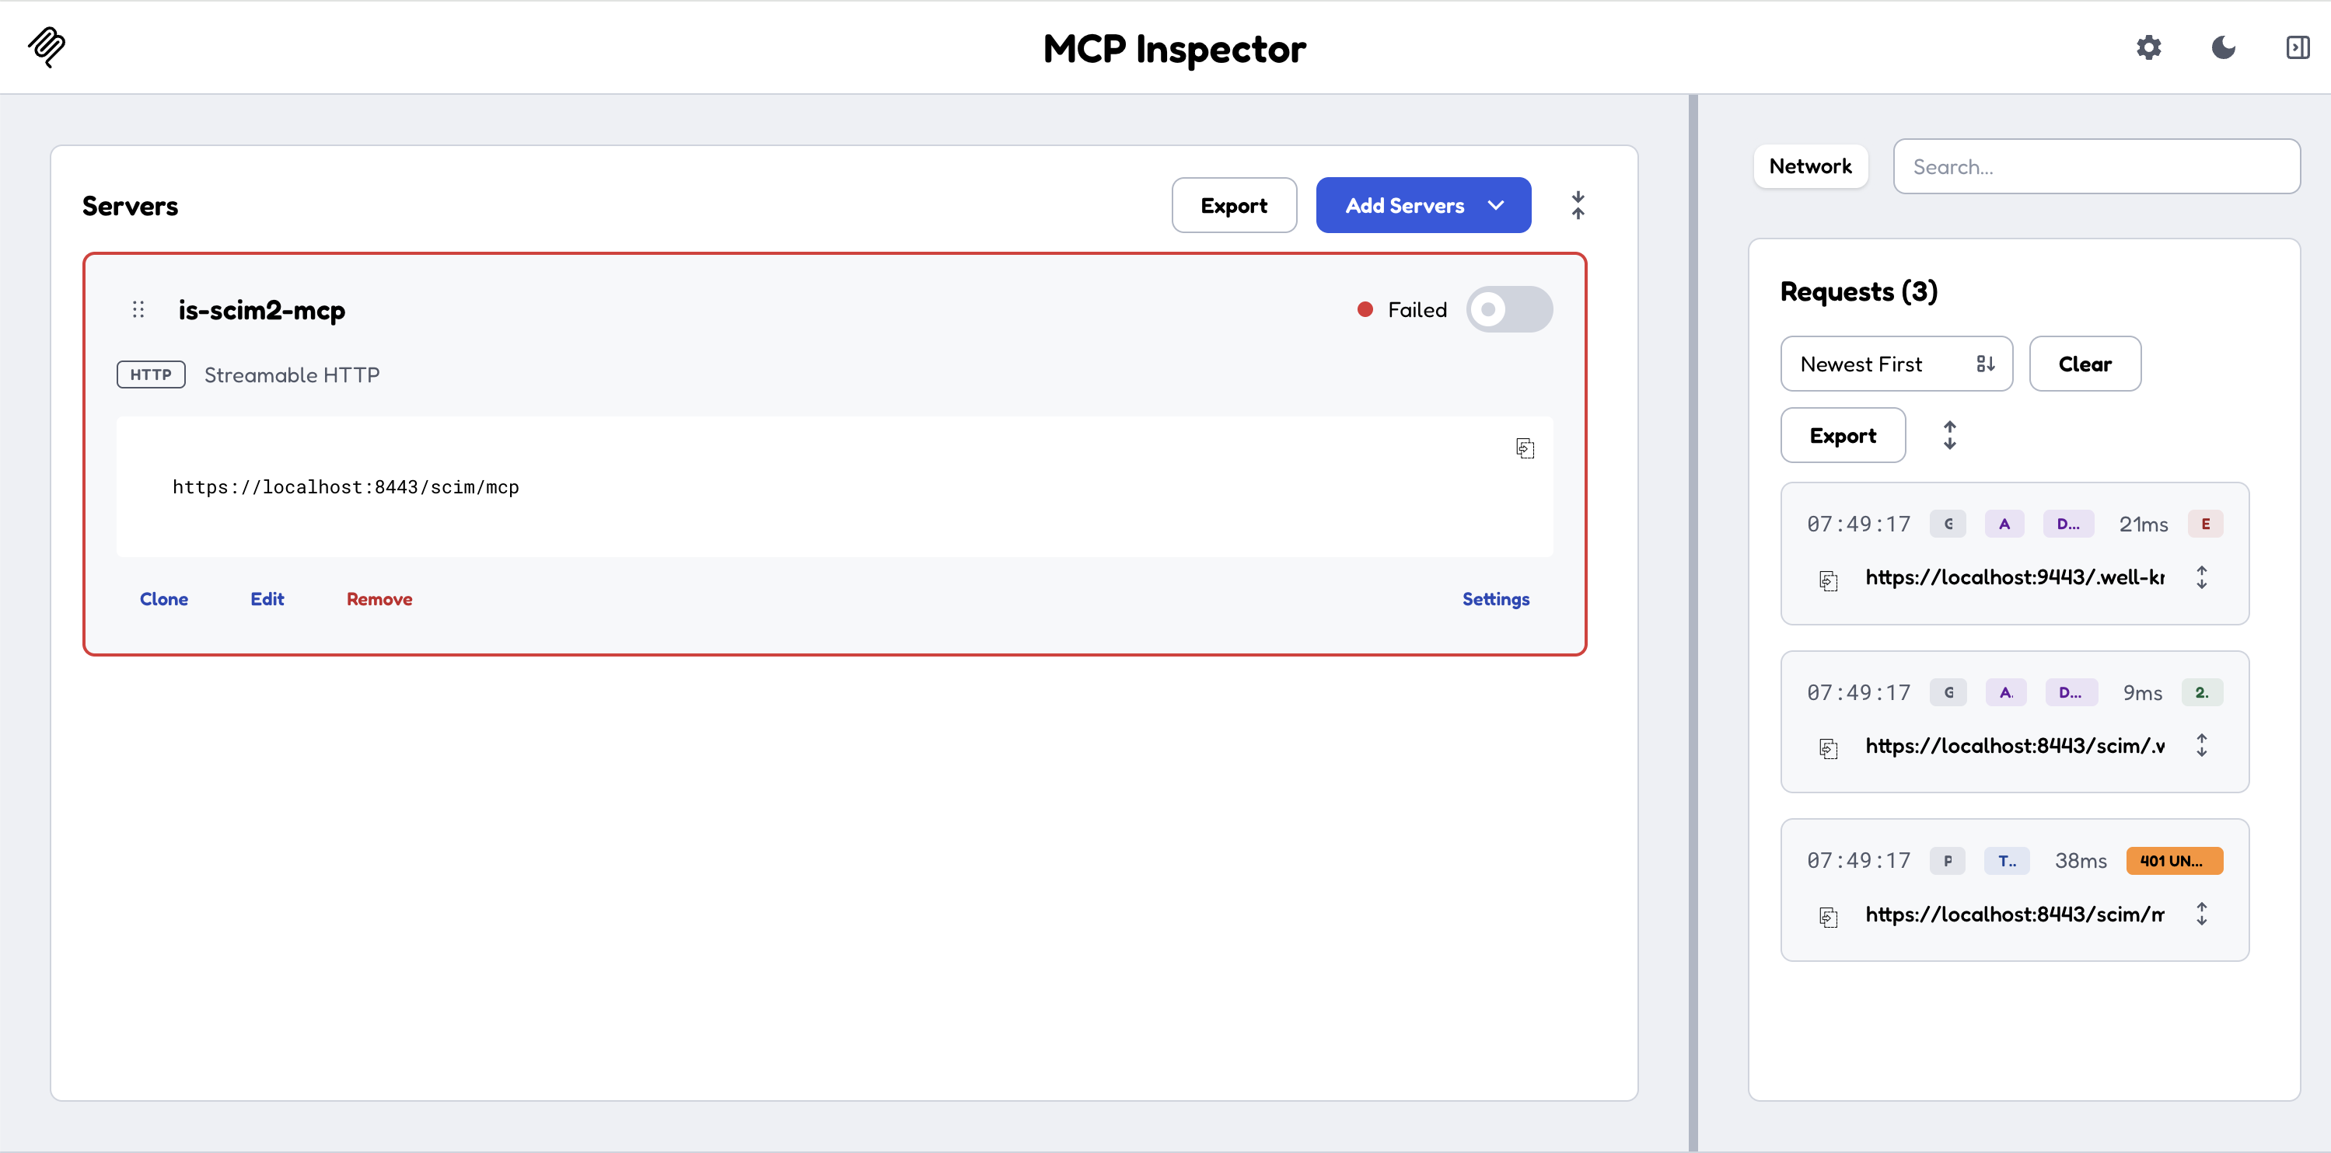Screen dimensions: 2331x1153
Task: Expand the localhost:9443 well-known request
Action: click(x=2200, y=577)
